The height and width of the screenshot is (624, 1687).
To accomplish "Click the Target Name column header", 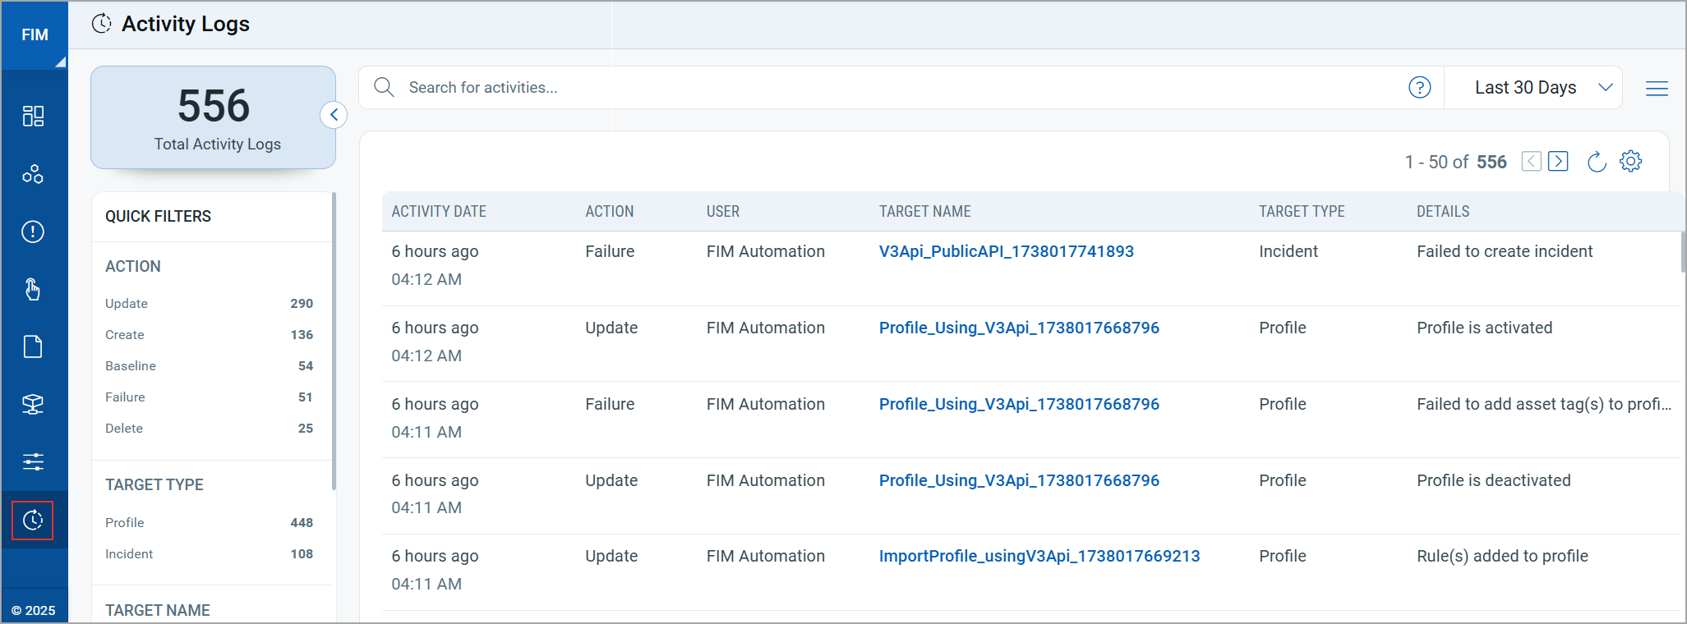I will point(924,212).
